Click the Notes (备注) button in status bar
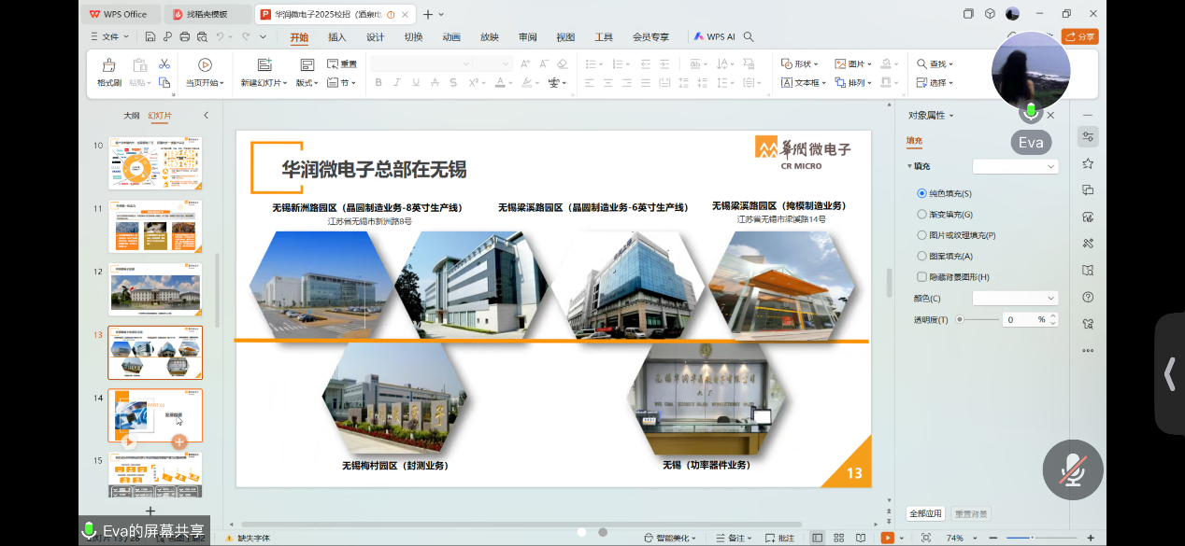The height and width of the screenshot is (546, 1185). coord(735,538)
